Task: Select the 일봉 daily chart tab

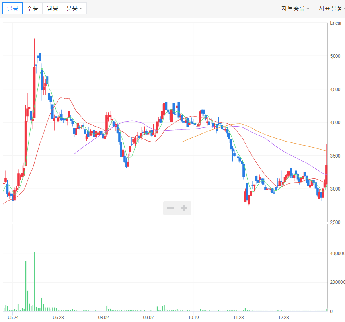Action: (12, 8)
